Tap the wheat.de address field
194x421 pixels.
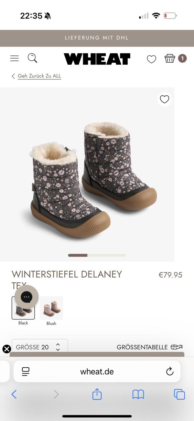point(97,372)
